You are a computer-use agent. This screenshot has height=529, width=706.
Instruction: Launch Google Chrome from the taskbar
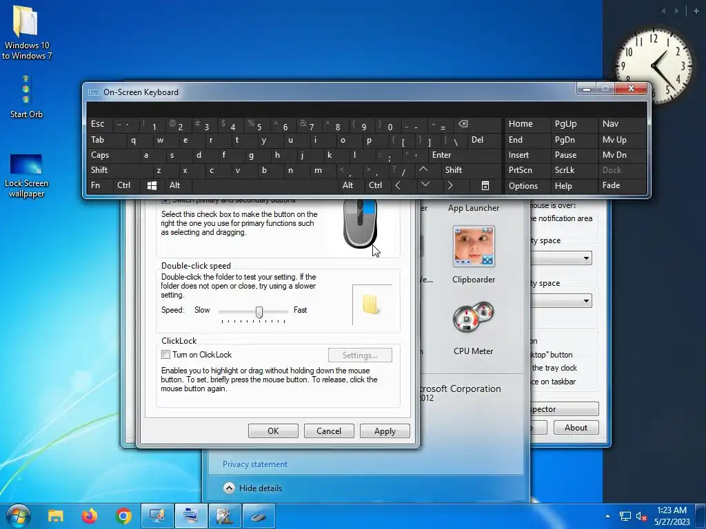tap(123, 515)
